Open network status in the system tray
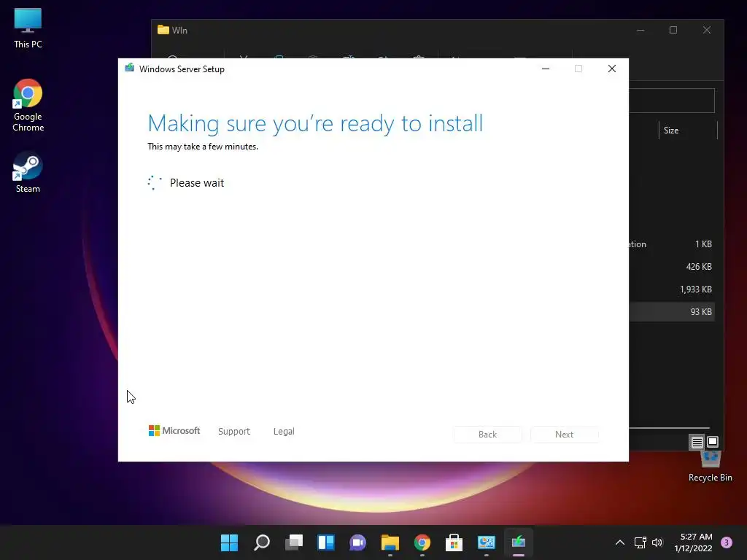747x560 pixels. click(x=640, y=542)
